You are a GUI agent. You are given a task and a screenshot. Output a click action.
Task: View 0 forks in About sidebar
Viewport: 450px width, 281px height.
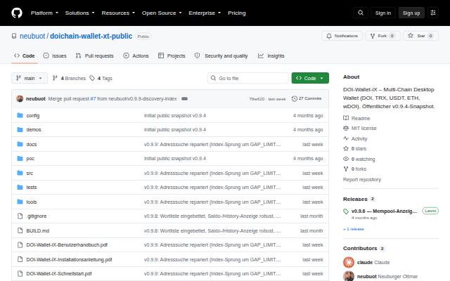[x=355, y=169]
